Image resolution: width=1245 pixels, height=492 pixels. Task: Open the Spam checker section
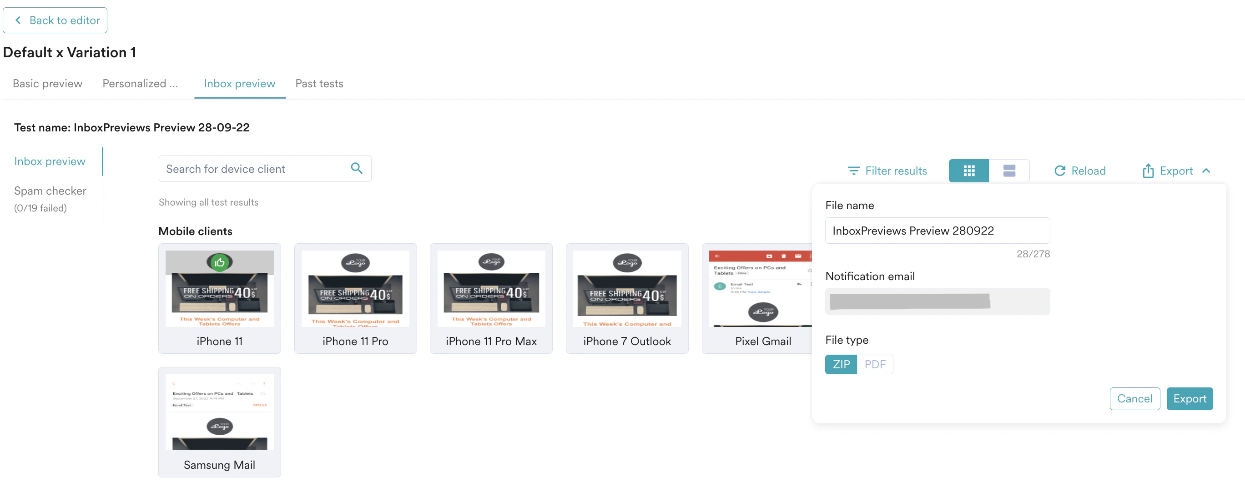tap(50, 191)
